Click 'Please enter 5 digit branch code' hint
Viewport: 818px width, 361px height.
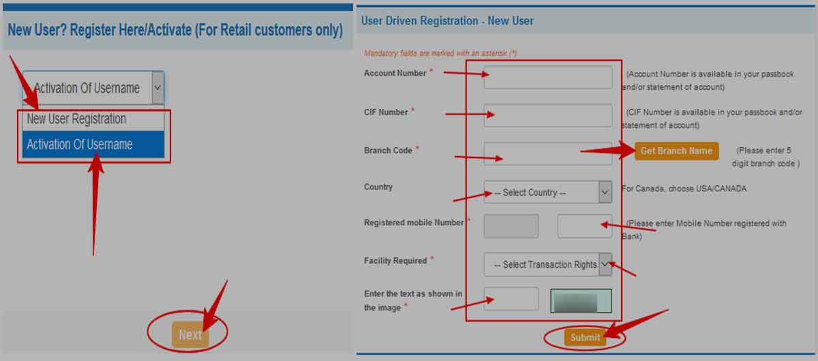point(766,157)
